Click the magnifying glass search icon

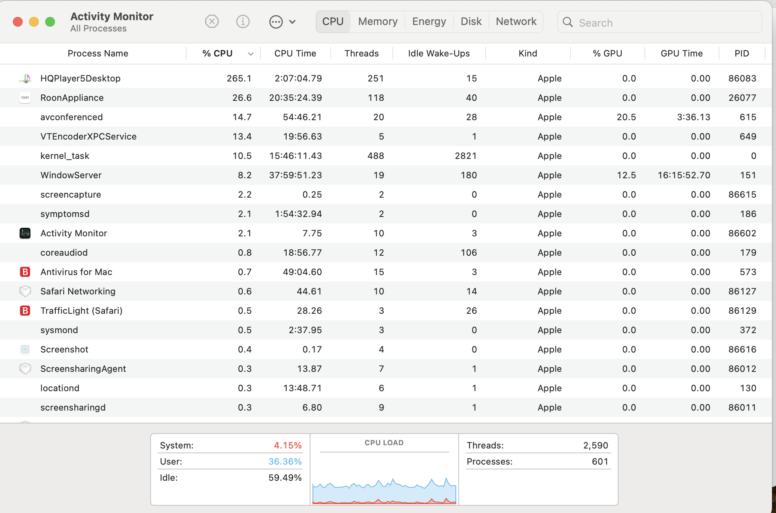click(568, 22)
